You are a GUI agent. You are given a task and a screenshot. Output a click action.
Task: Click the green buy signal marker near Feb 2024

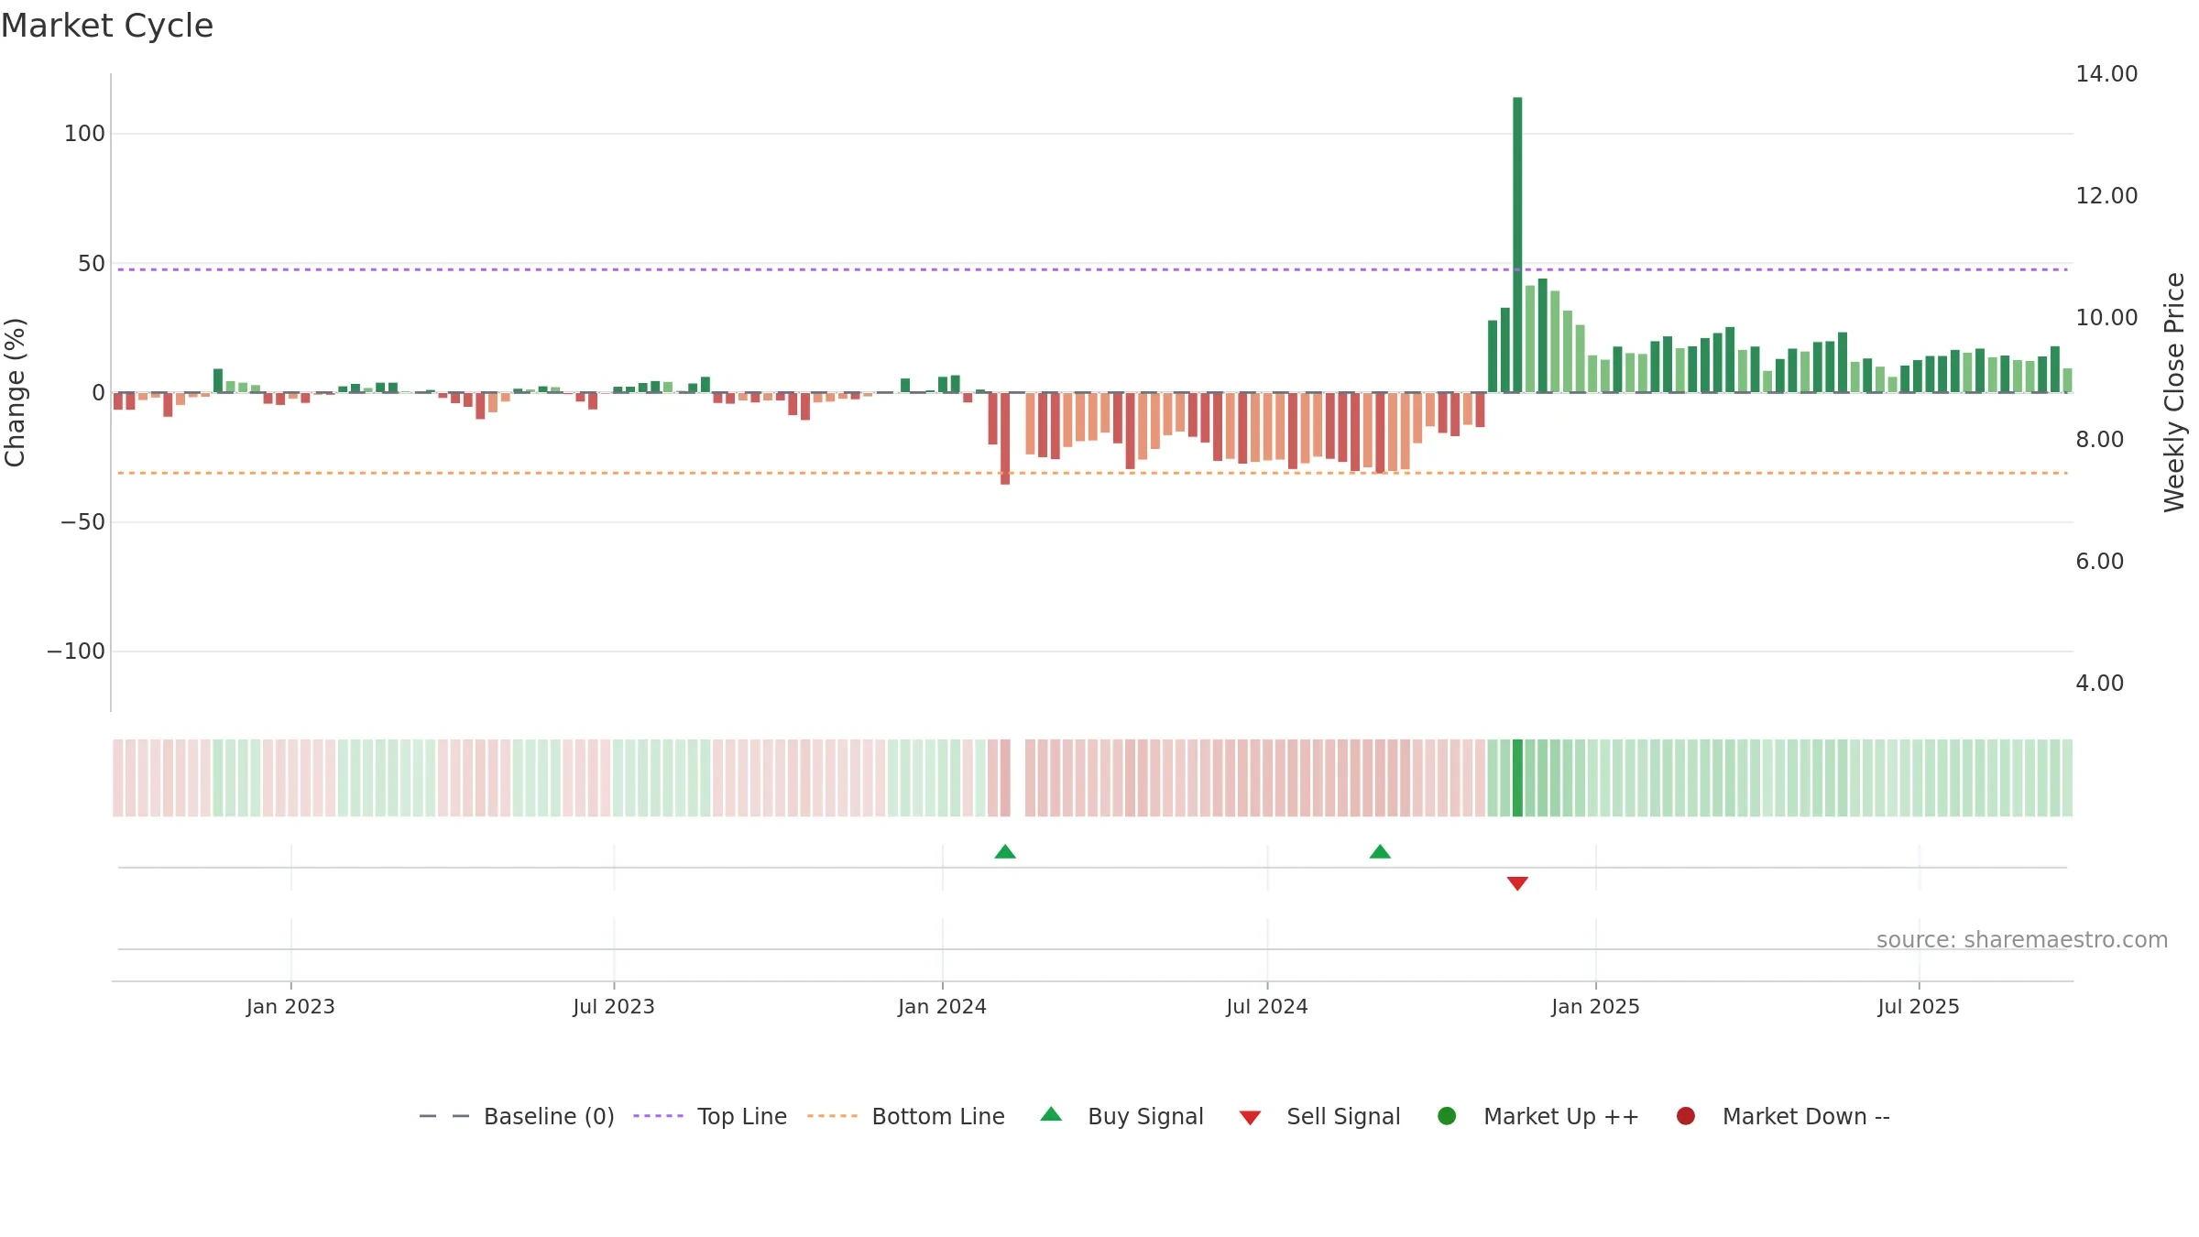tap(1005, 852)
